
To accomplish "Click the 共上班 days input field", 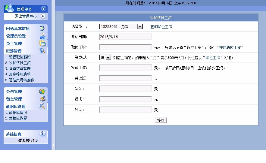I will pyautogui.click(x=126, y=78).
